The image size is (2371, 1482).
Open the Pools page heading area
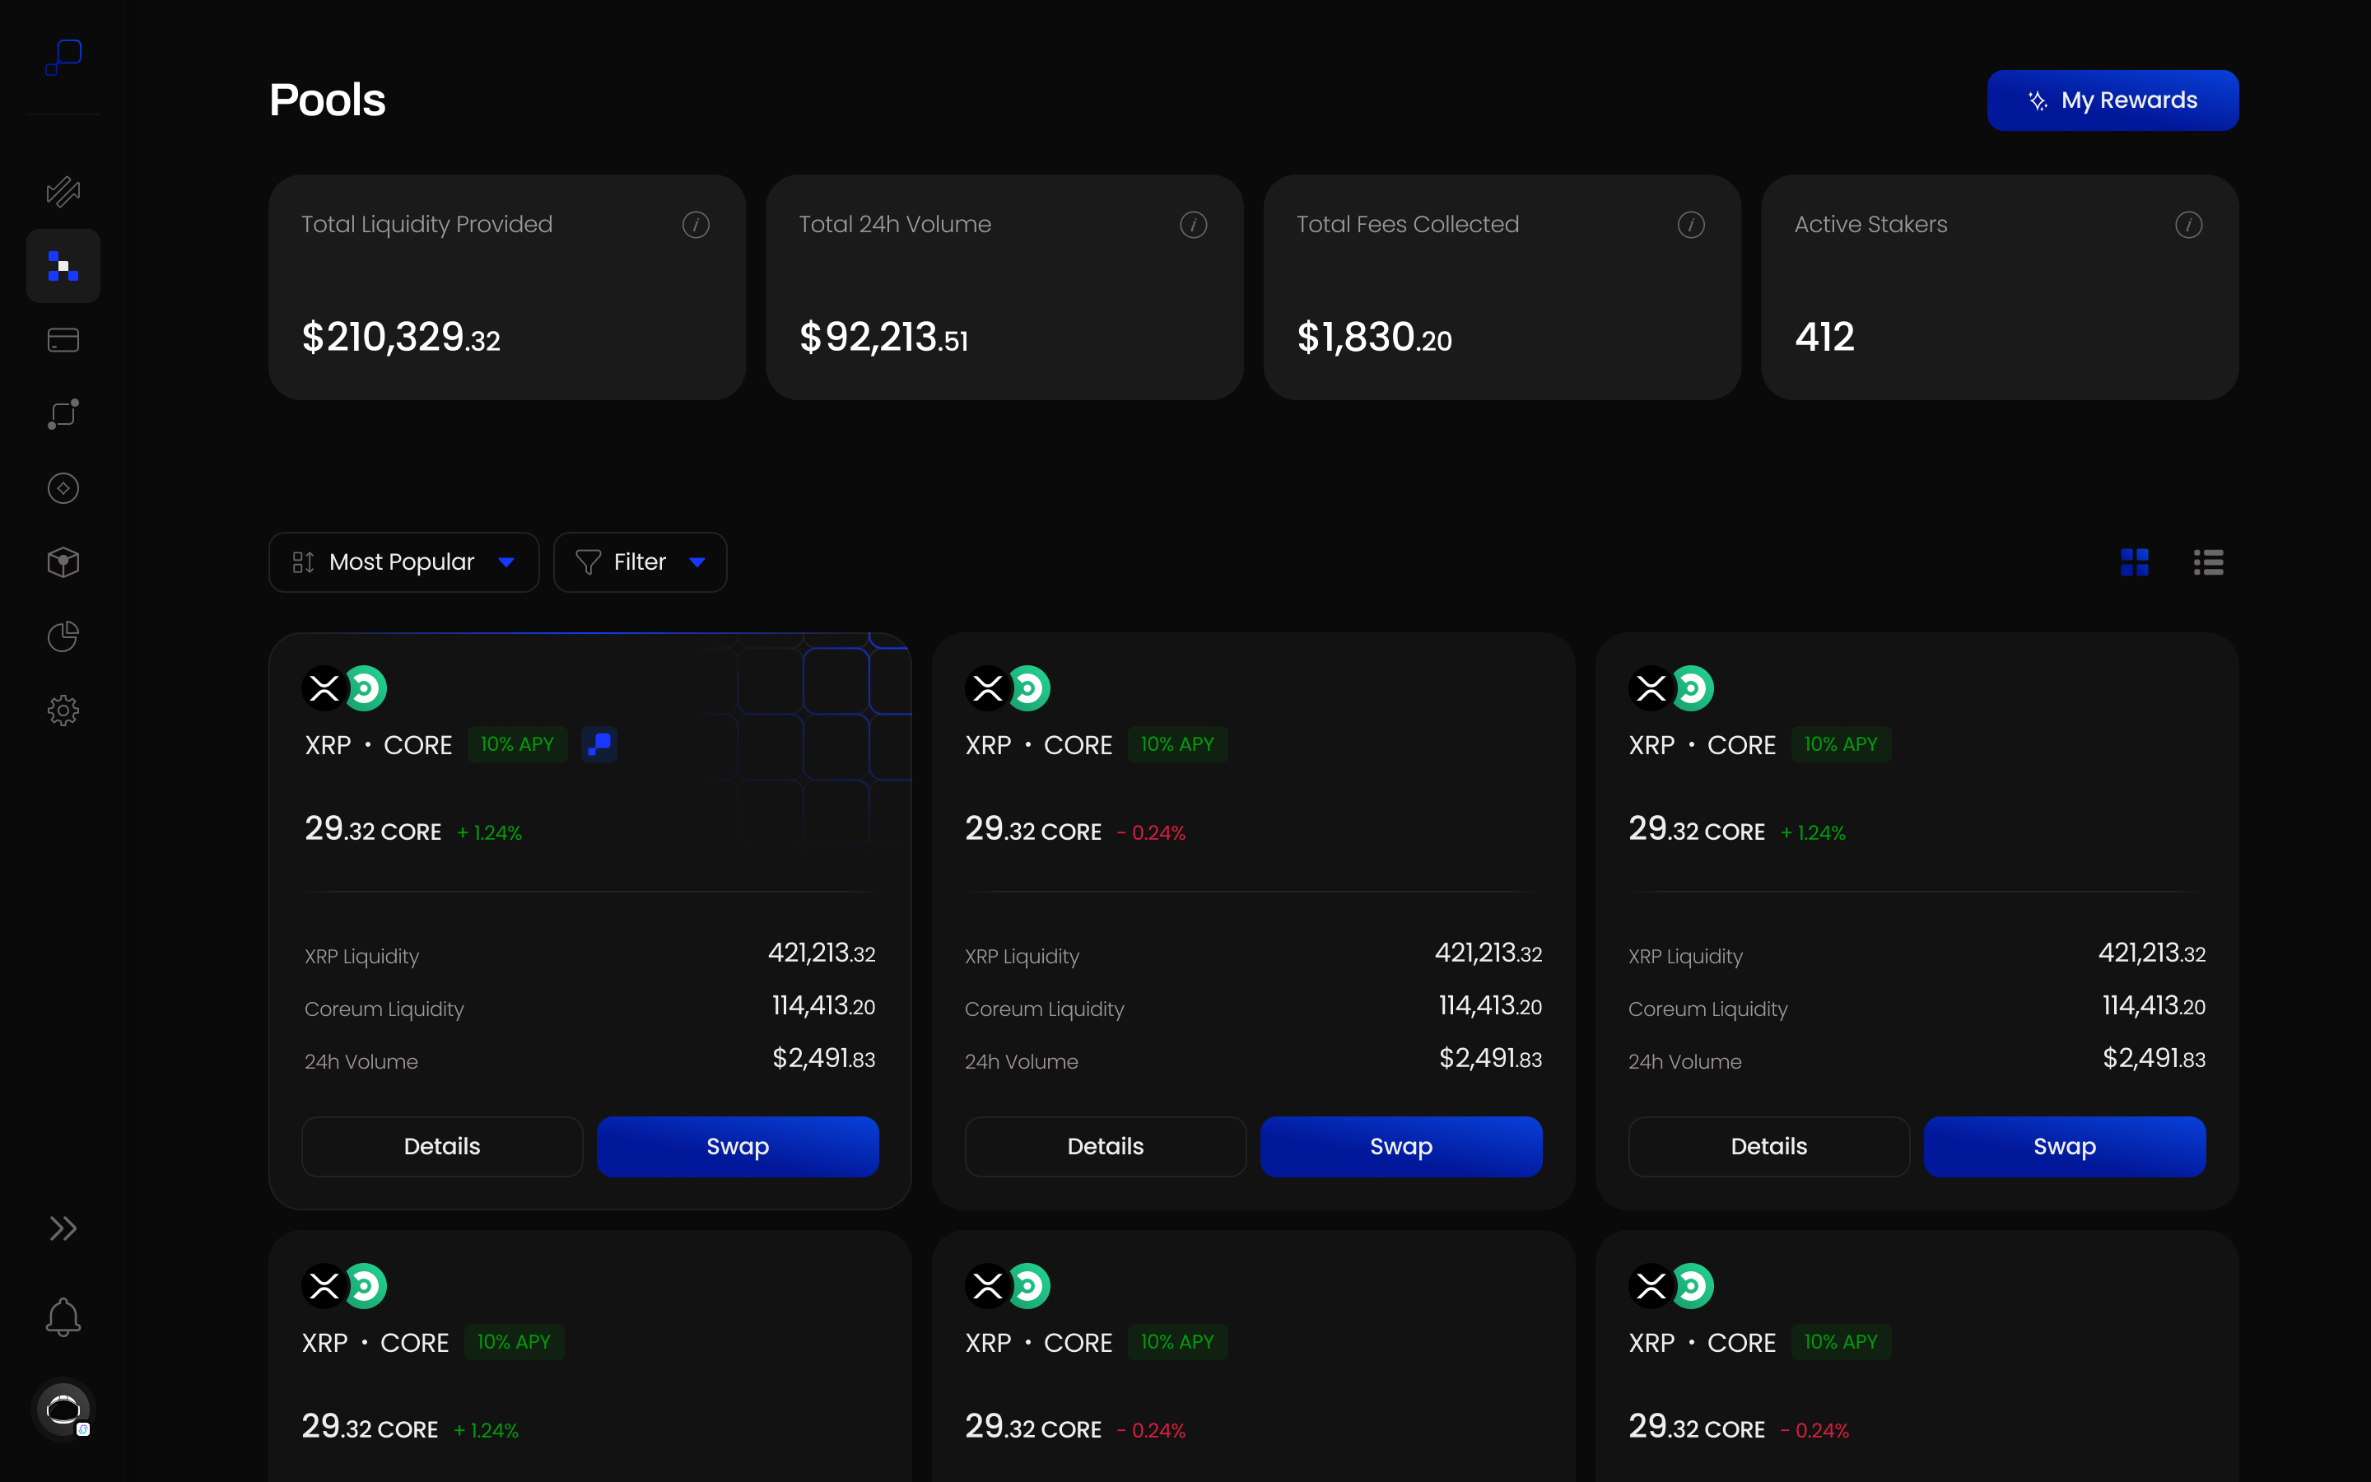coord(327,98)
